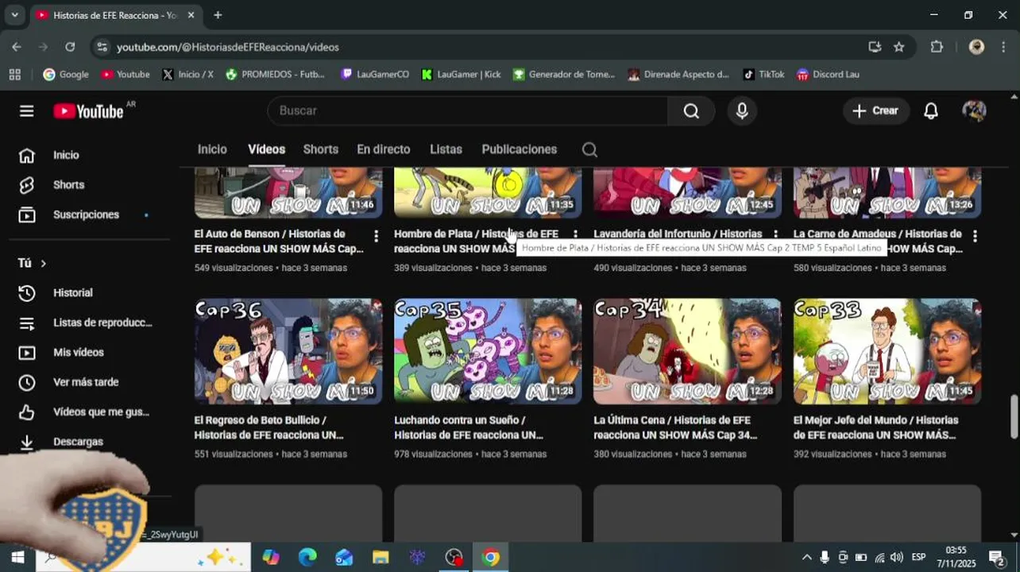Expand the Tú section

click(x=33, y=263)
